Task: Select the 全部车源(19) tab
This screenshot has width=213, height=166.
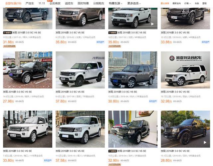Action: pos(13,3)
